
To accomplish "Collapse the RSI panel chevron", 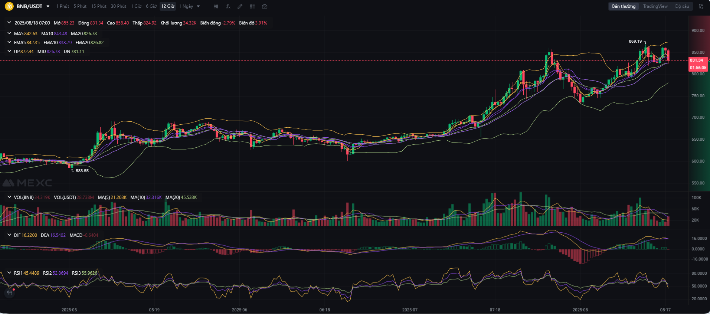I will pos(9,273).
